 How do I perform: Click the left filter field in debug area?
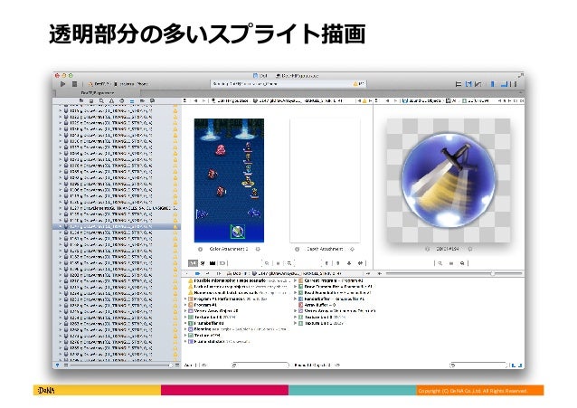(260, 365)
